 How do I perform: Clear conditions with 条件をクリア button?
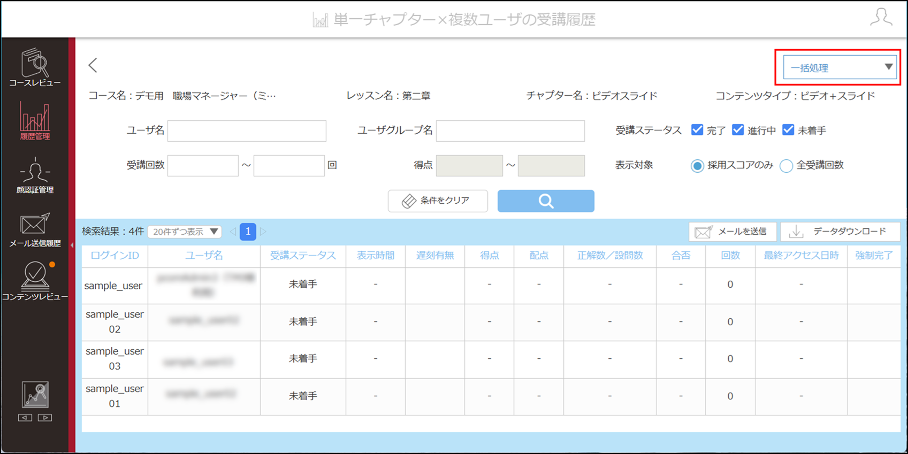point(438,201)
